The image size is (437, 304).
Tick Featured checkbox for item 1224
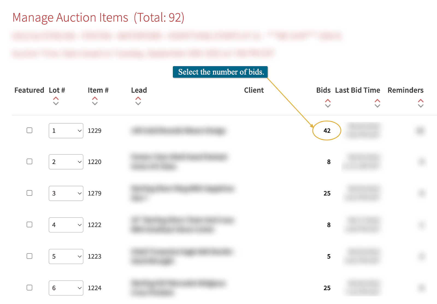(29, 288)
